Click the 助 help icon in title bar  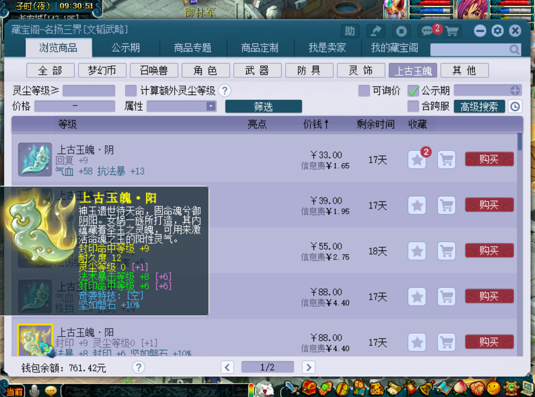351,31
